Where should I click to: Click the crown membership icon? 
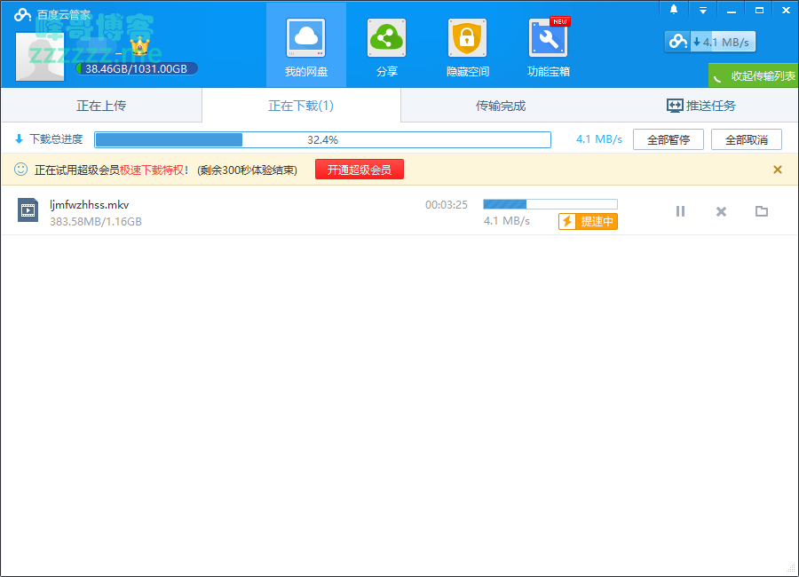click(139, 46)
